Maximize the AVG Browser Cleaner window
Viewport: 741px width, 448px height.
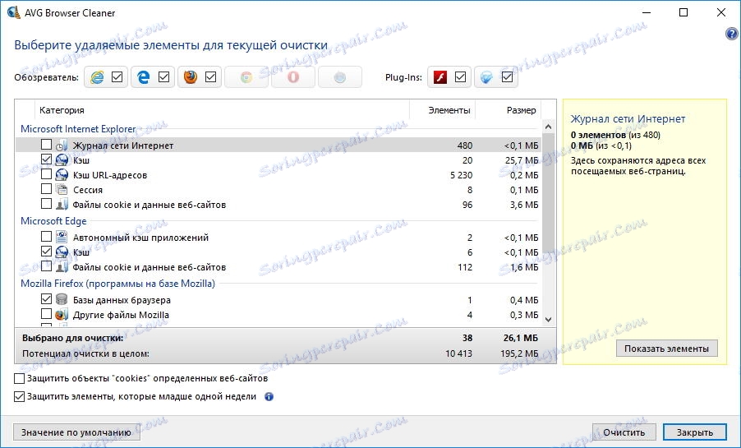[683, 13]
